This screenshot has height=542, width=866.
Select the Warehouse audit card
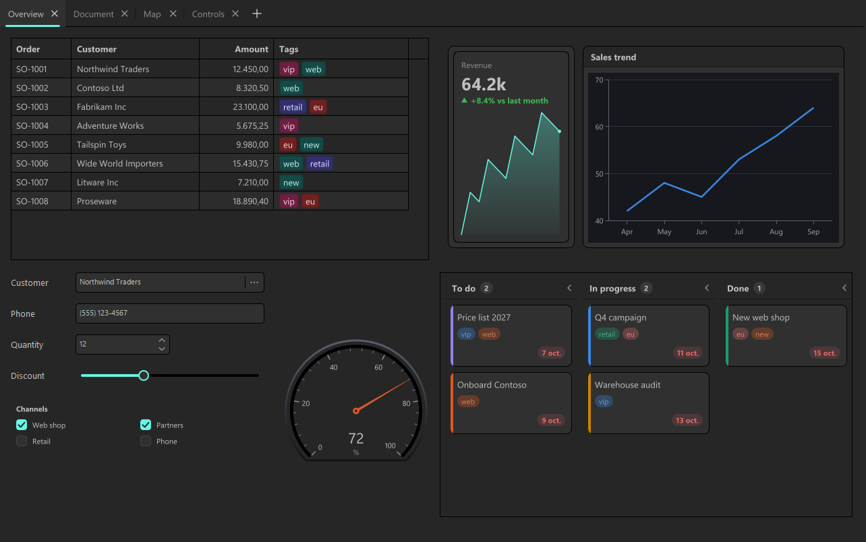[649, 403]
